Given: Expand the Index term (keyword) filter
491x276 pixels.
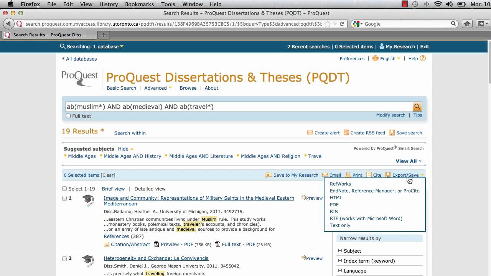Looking at the screenshot, I should pos(340,261).
